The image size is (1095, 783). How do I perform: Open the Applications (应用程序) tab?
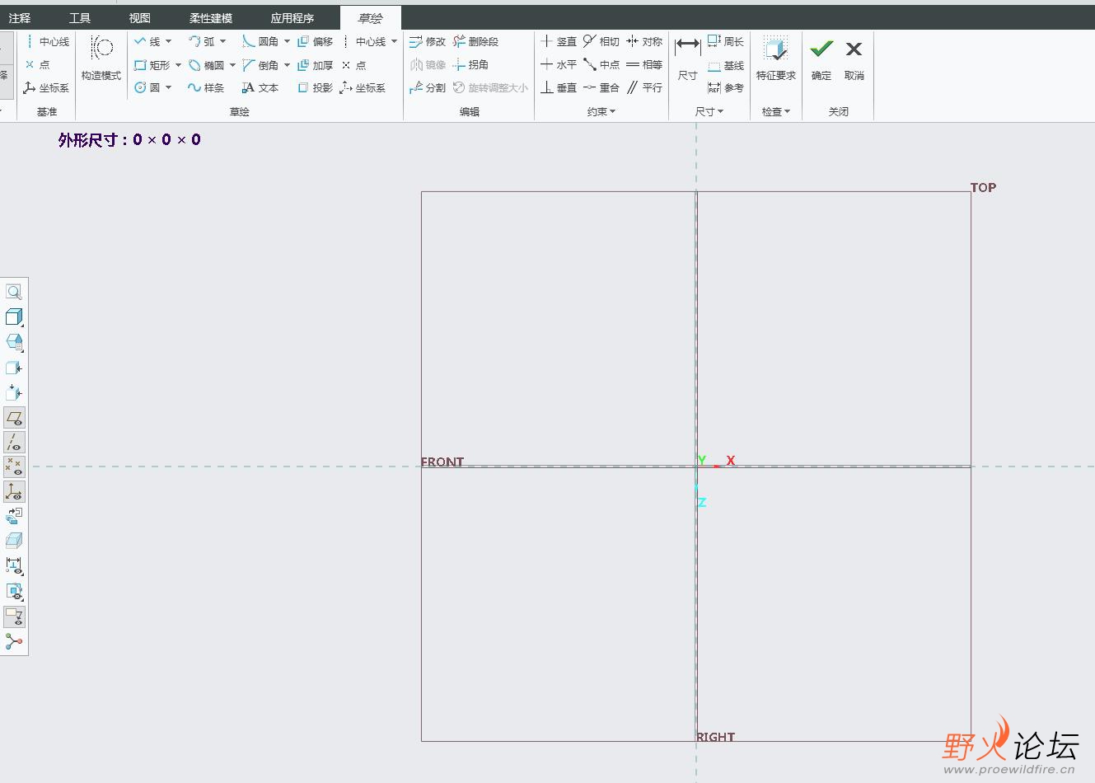(x=292, y=17)
